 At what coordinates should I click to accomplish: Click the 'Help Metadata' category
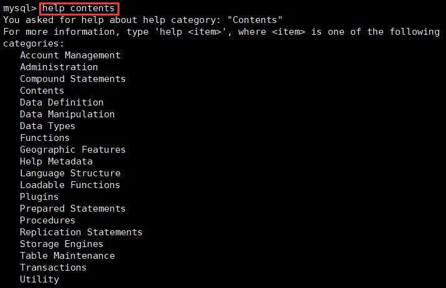56,161
